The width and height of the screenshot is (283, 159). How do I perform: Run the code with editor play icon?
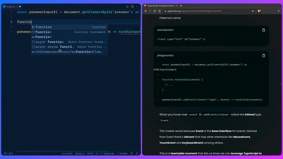[127, 7]
